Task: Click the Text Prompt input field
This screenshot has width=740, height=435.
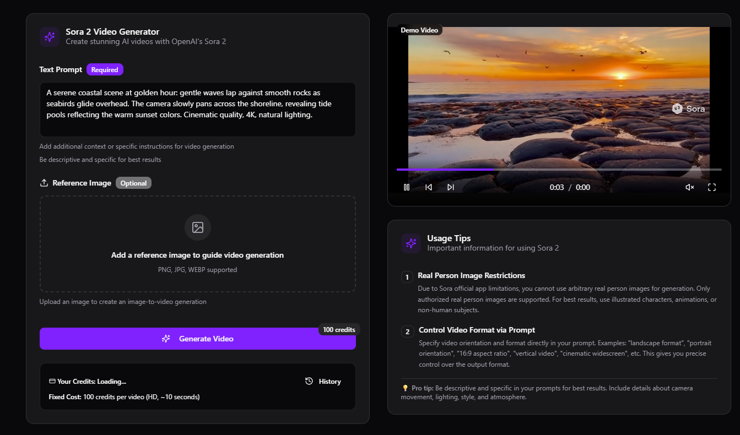Action: tap(197, 109)
